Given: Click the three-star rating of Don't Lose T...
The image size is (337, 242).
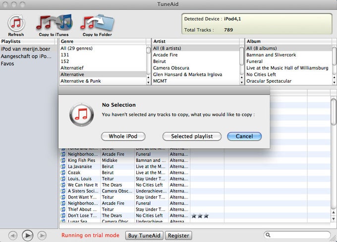Looking at the screenshot, I should pos(200,216).
